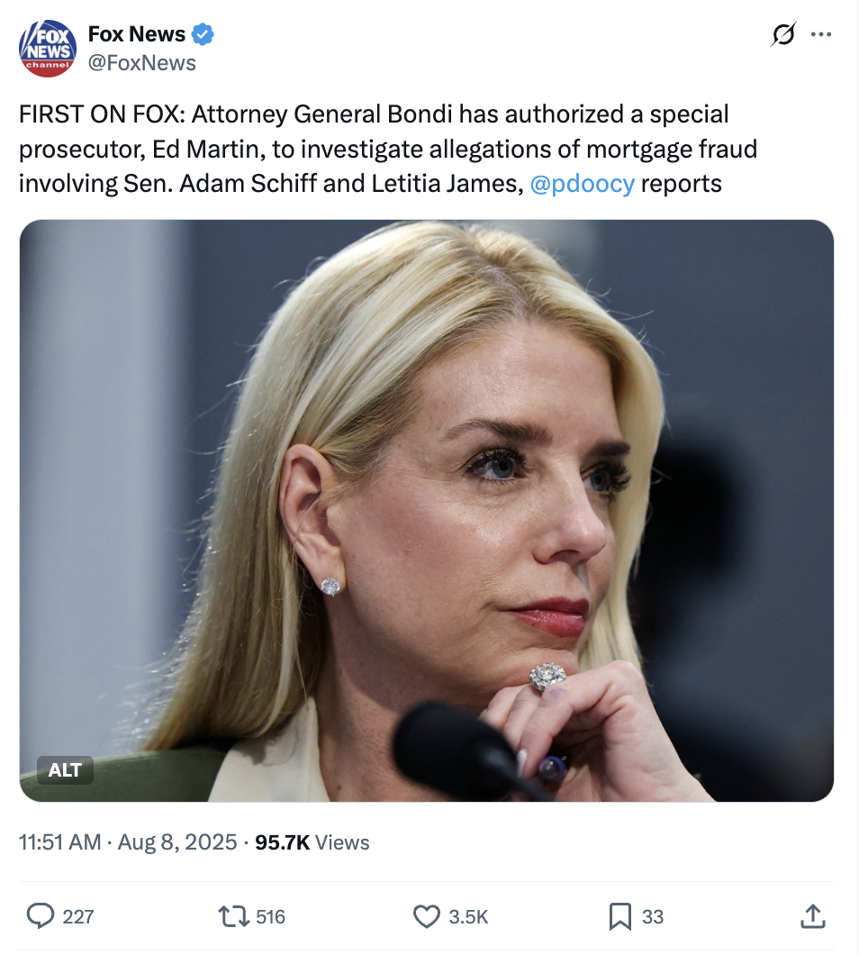Screen dimensions: 859x955
Task: Click the 516 reposts count
Action: 271,917
